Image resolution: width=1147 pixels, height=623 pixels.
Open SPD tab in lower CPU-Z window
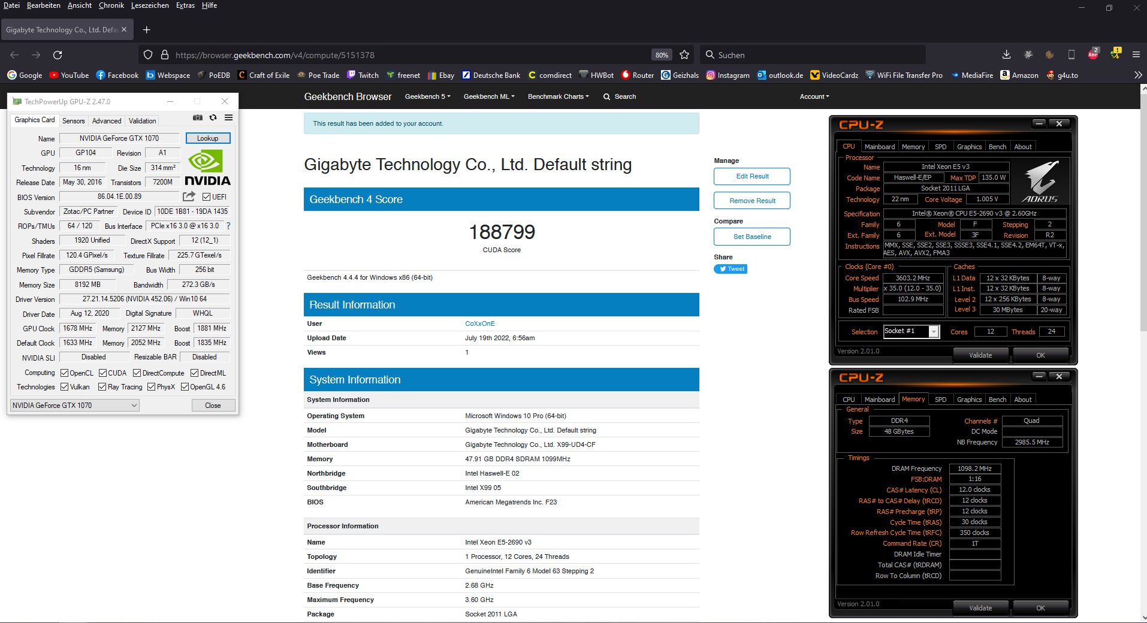pyautogui.click(x=940, y=400)
